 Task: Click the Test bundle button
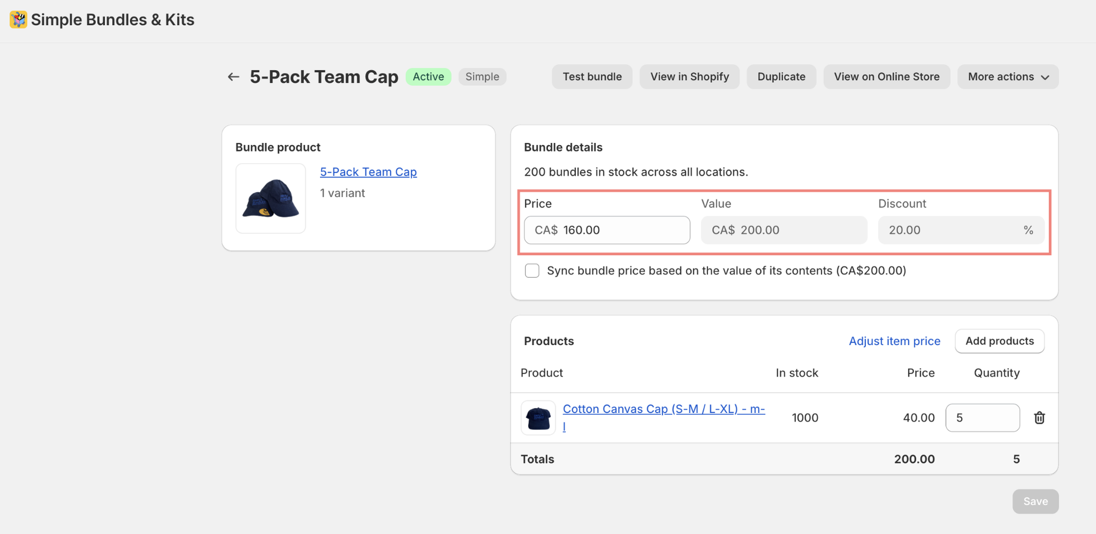pyautogui.click(x=592, y=77)
